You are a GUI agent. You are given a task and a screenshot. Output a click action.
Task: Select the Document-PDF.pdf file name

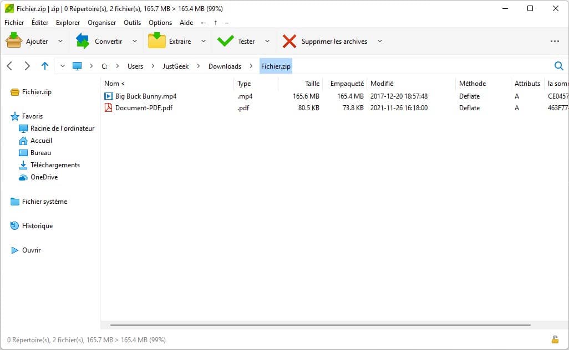click(144, 107)
